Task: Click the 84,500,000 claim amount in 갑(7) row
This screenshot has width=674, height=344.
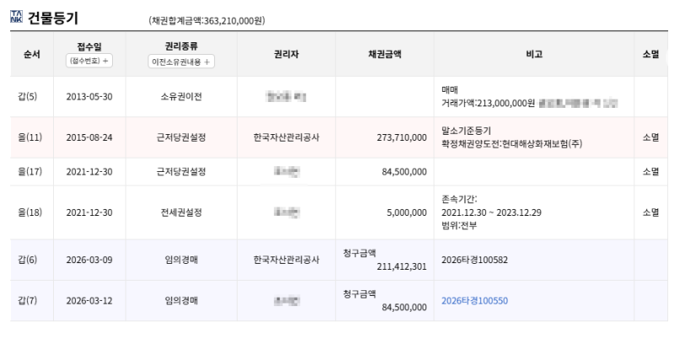Action: point(404,308)
